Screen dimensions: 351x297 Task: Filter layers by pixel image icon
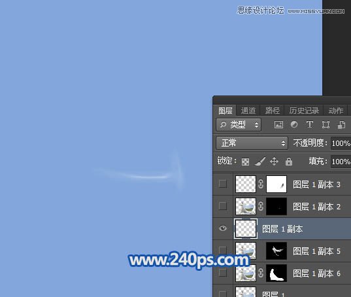click(x=278, y=124)
